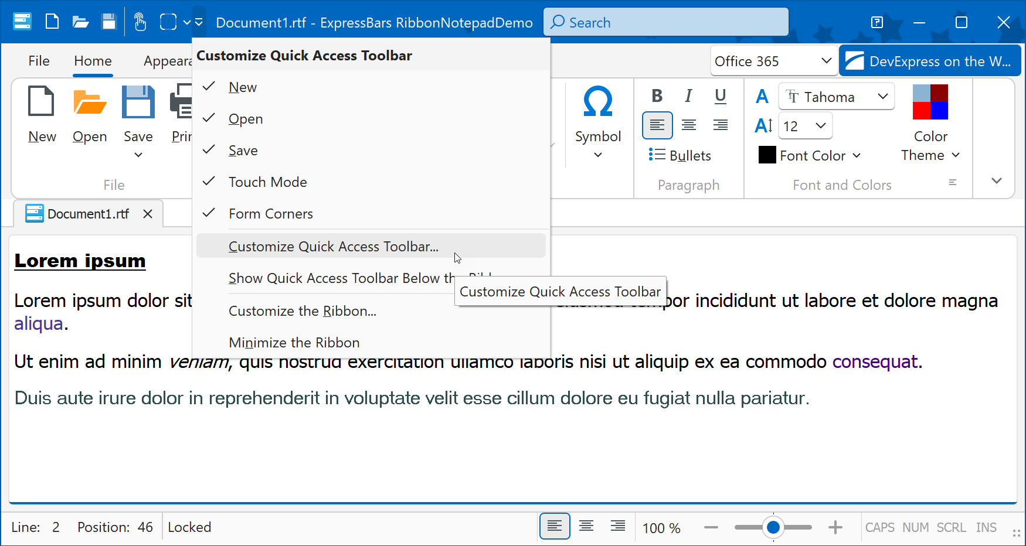Screen dimensions: 1026x546
Task: Switch to the File ribbon tab
Action: coord(39,60)
